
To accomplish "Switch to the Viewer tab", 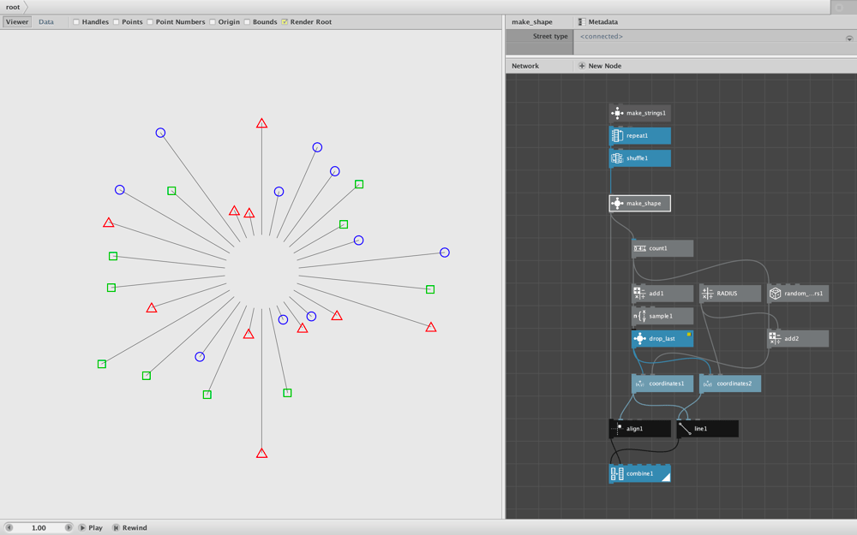I will click(17, 22).
